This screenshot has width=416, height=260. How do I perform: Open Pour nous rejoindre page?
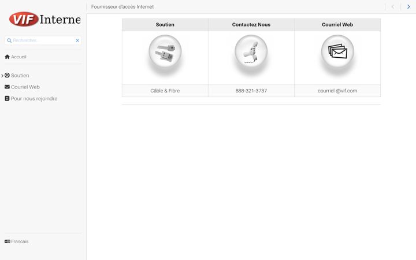coord(34,98)
